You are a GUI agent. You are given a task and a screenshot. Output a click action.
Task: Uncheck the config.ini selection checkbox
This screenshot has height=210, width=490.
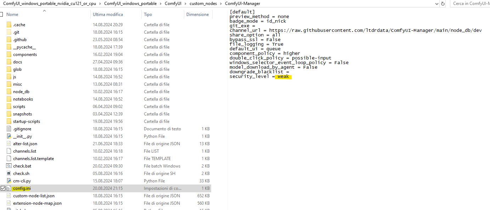(3, 188)
